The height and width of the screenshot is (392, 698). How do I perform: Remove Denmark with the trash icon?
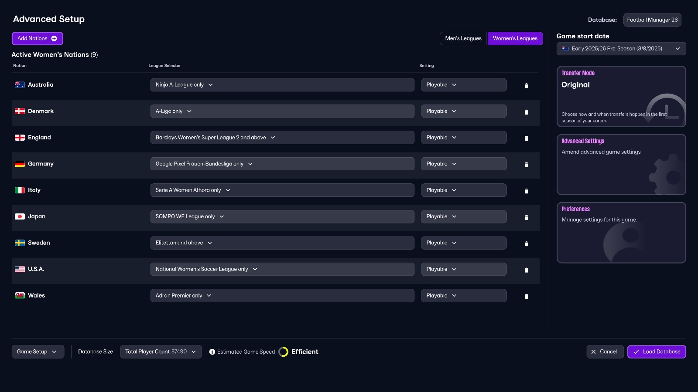[526, 112]
